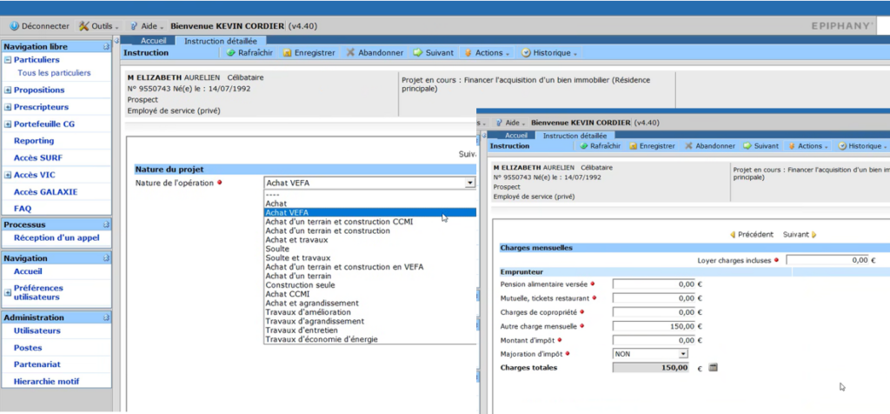Expand the Propositions tree node
890x414 pixels.
click(8, 90)
